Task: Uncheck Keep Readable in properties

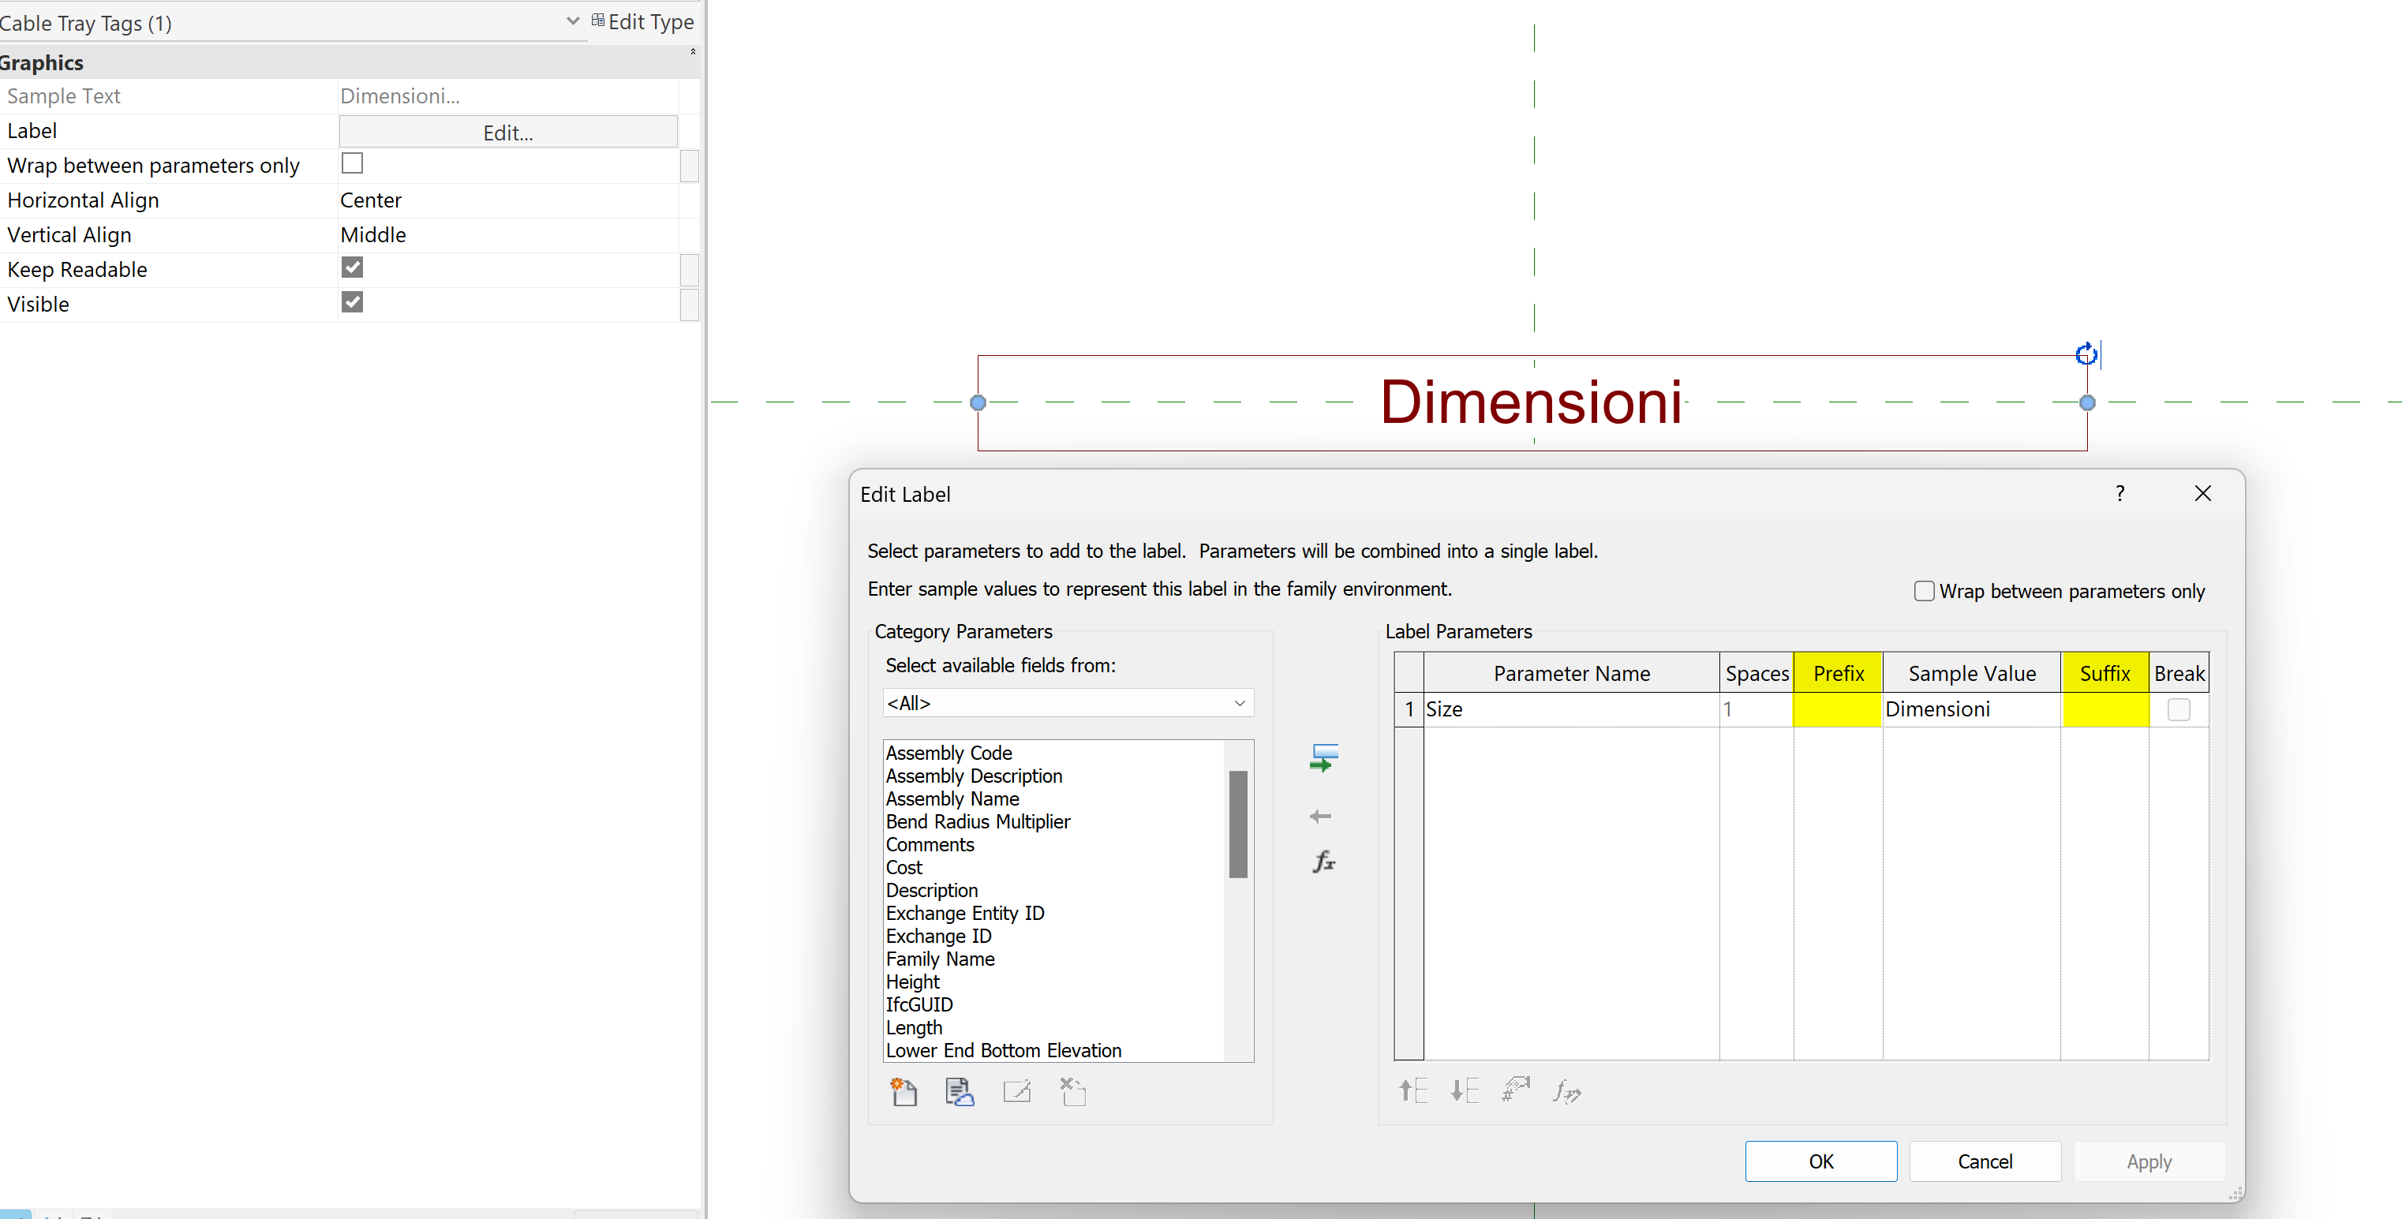Action: (351, 267)
